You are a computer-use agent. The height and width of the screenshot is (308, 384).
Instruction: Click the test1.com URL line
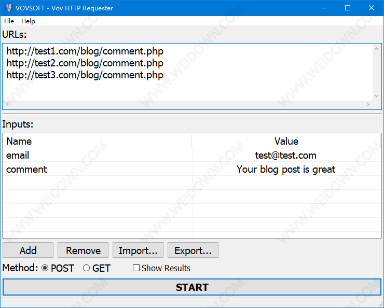click(85, 51)
